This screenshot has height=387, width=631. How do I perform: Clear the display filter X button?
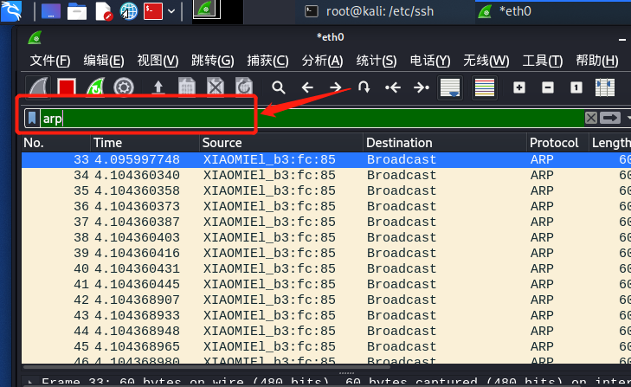pyautogui.click(x=591, y=118)
